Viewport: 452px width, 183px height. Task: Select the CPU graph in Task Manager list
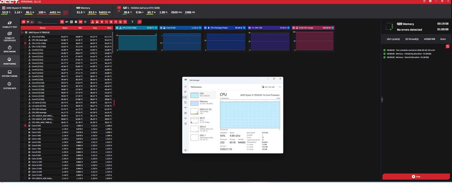203,95
